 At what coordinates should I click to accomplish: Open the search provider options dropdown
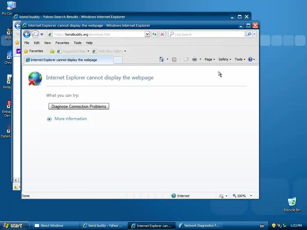pyautogui.click(x=254, y=34)
